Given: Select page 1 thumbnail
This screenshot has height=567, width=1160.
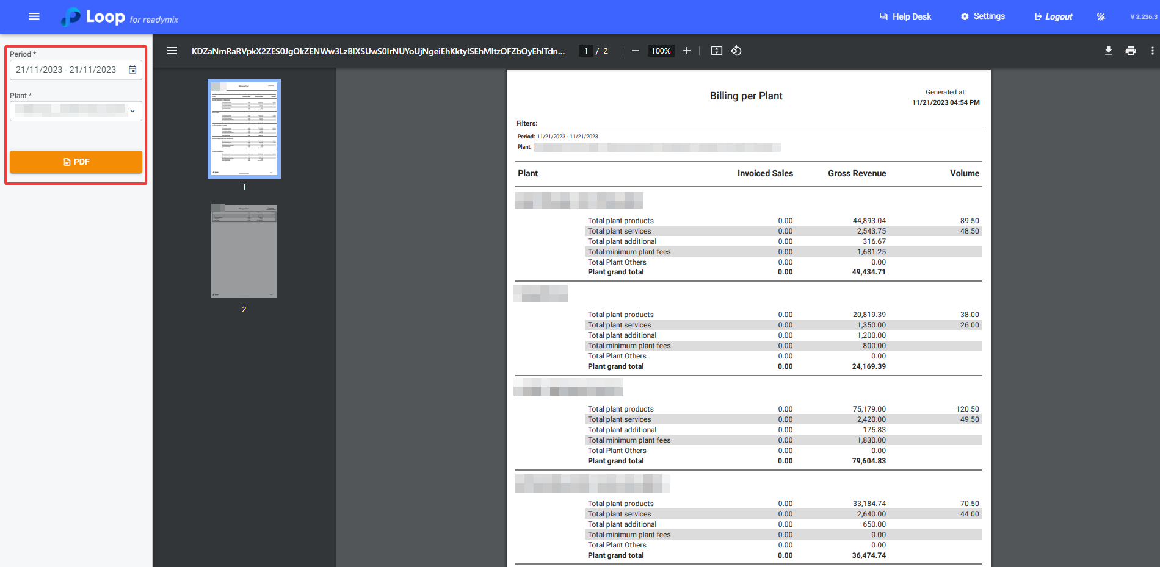Looking at the screenshot, I should point(244,129).
